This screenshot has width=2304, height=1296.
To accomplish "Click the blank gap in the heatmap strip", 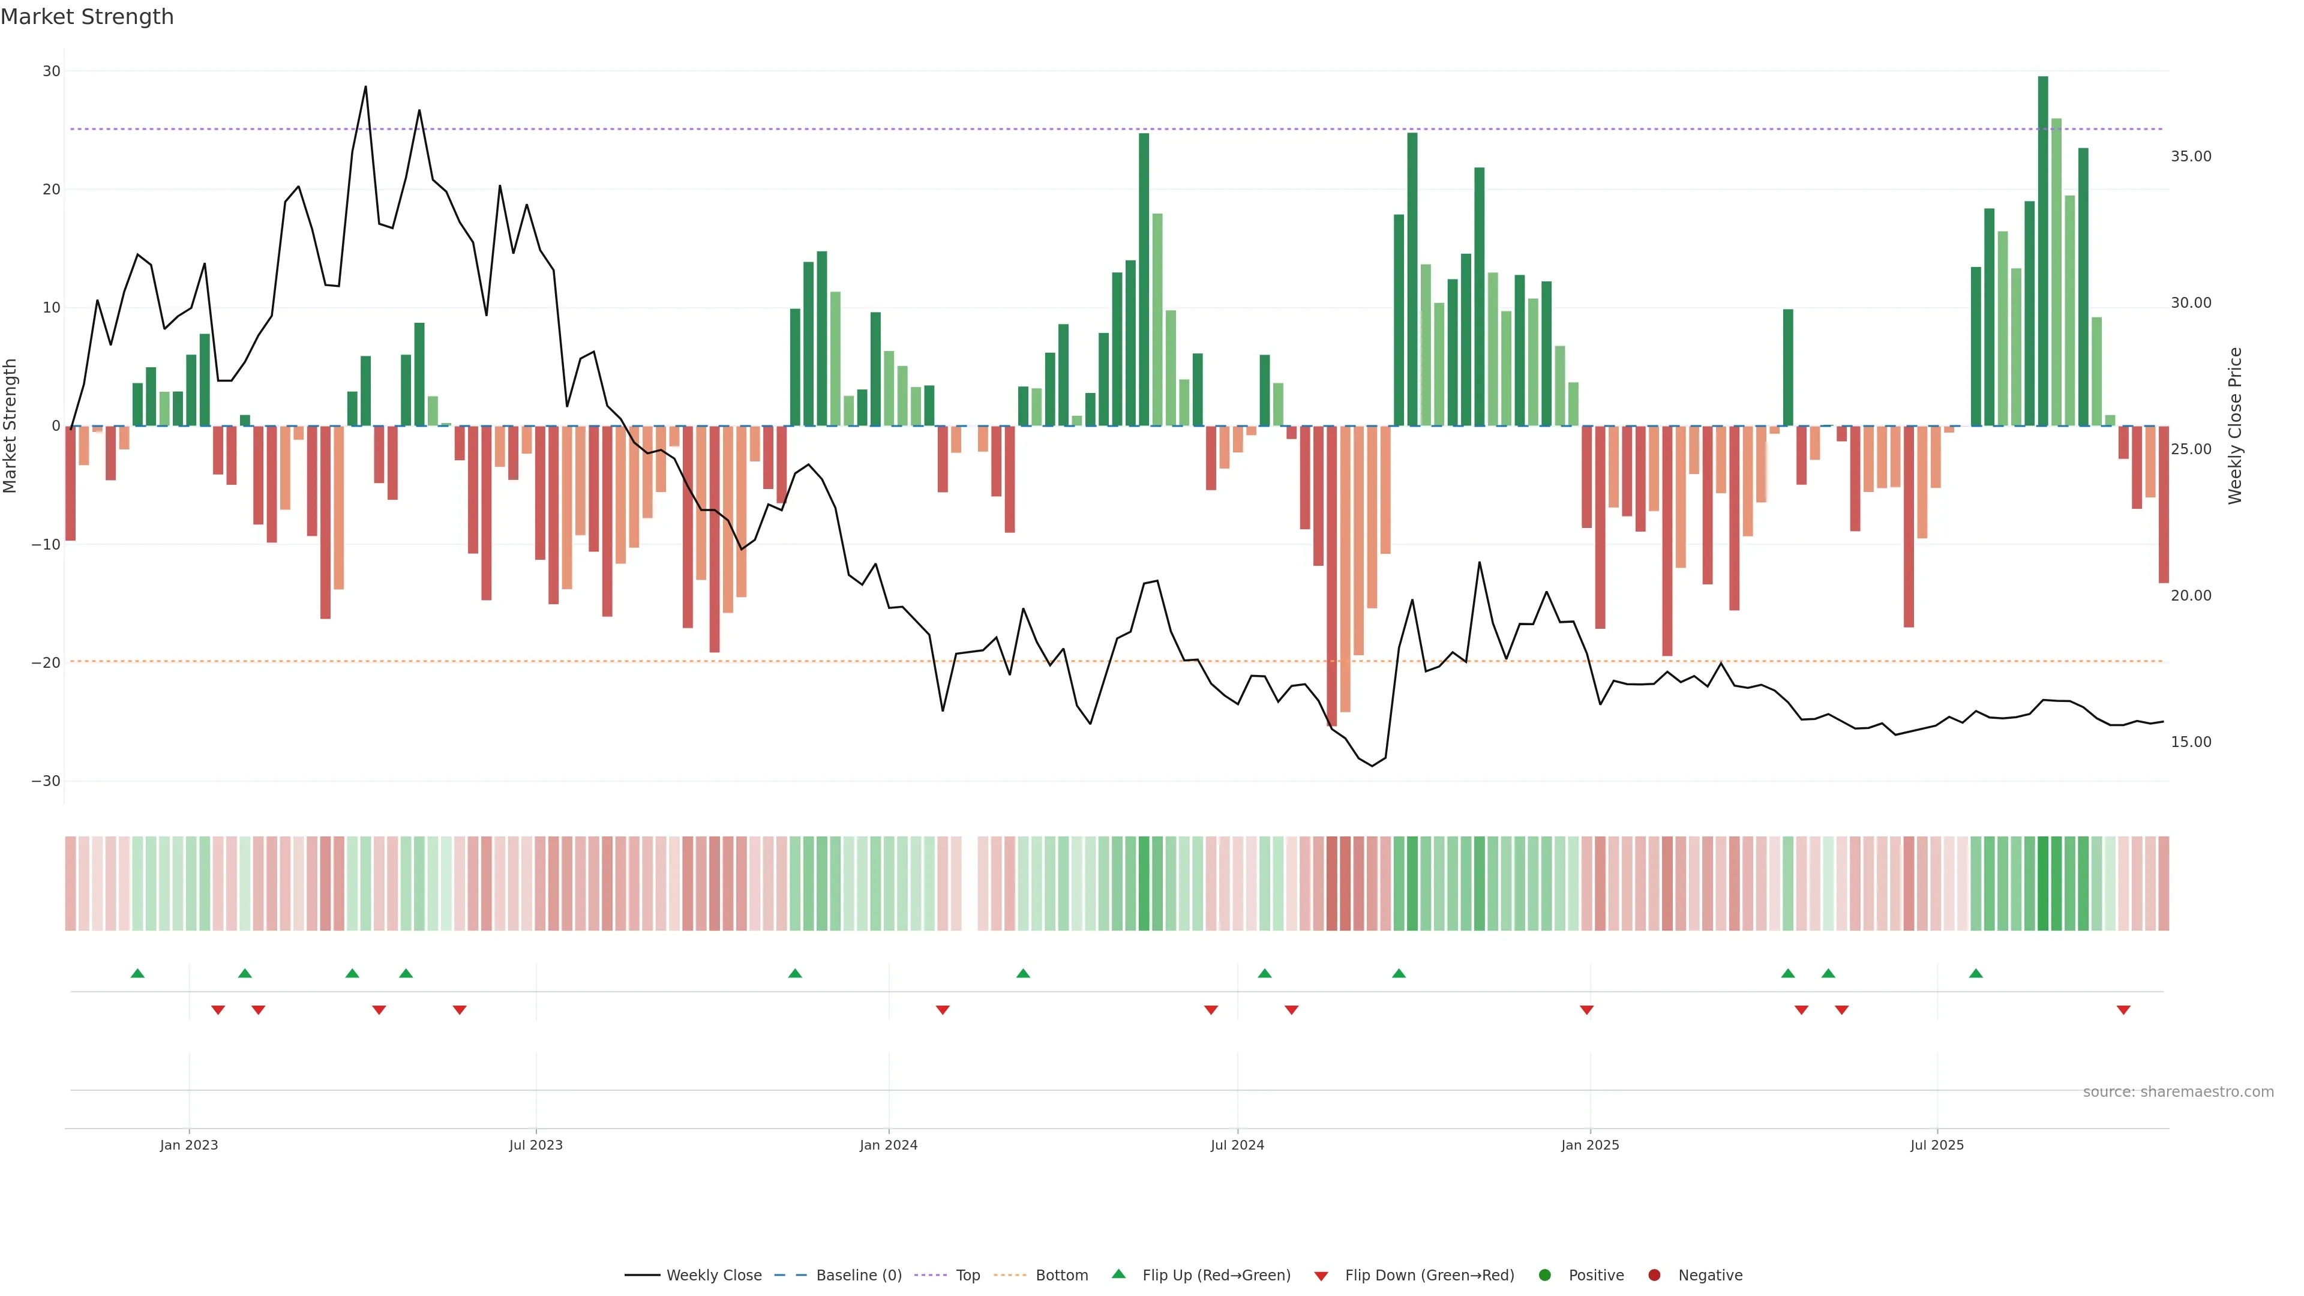I will (970, 884).
